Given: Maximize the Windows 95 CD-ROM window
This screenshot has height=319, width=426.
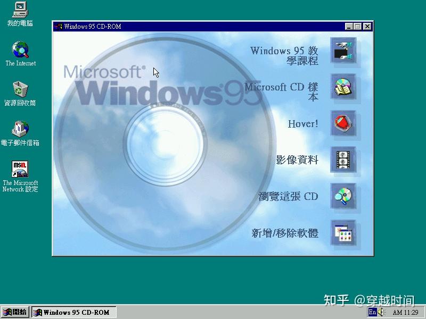Looking at the screenshot, I should (x=358, y=26).
